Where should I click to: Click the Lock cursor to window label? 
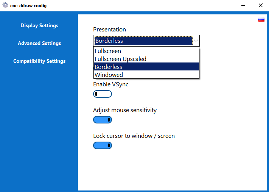pyautogui.click(x=134, y=136)
